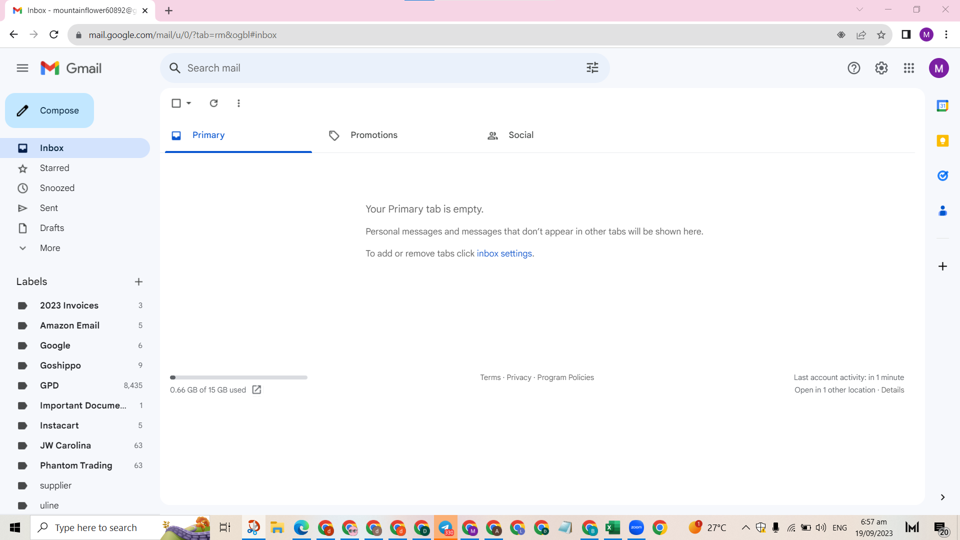
Task: Click Windows taskbar search box
Action: (120, 527)
